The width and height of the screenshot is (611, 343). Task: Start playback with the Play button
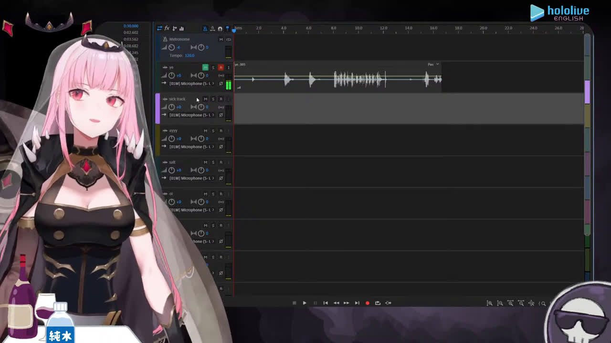(x=305, y=303)
